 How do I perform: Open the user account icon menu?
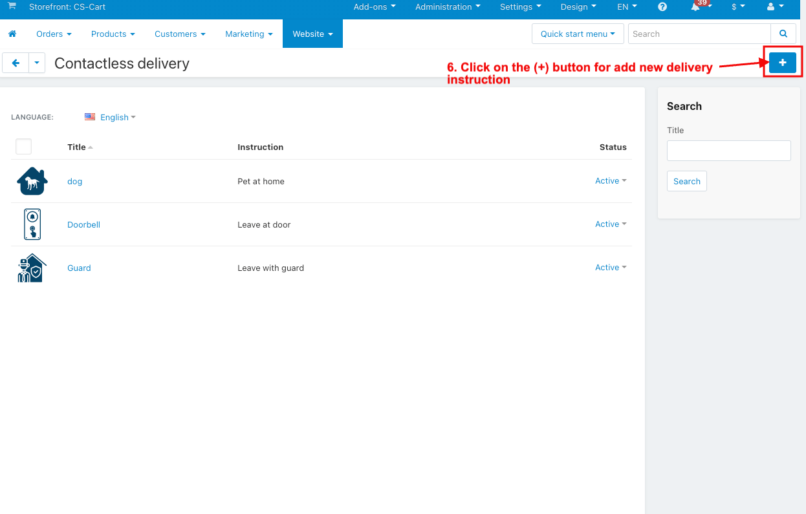(775, 6)
